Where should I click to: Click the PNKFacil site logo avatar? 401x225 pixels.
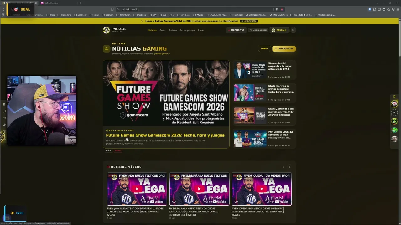pyautogui.click(x=106, y=30)
